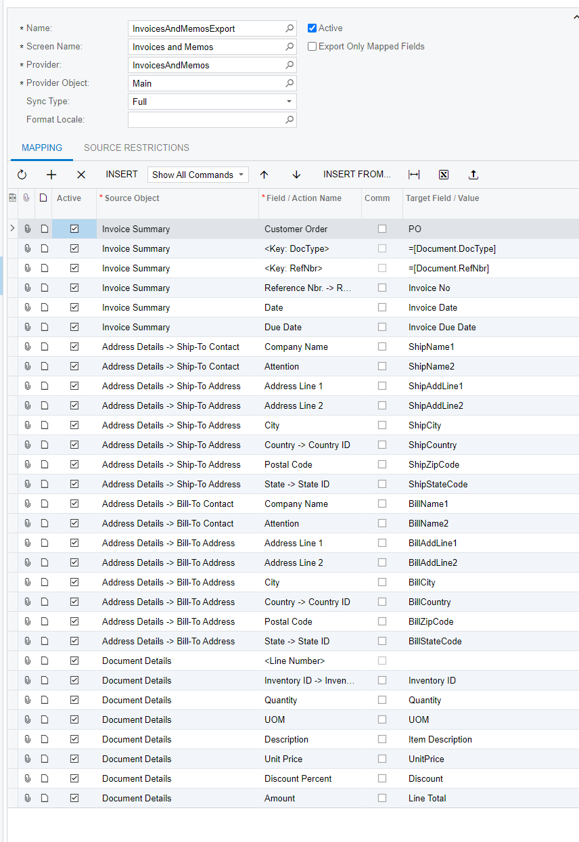This screenshot has height=842, width=579.
Task: Move the row down with down arrow
Action: click(x=296, y=175)
